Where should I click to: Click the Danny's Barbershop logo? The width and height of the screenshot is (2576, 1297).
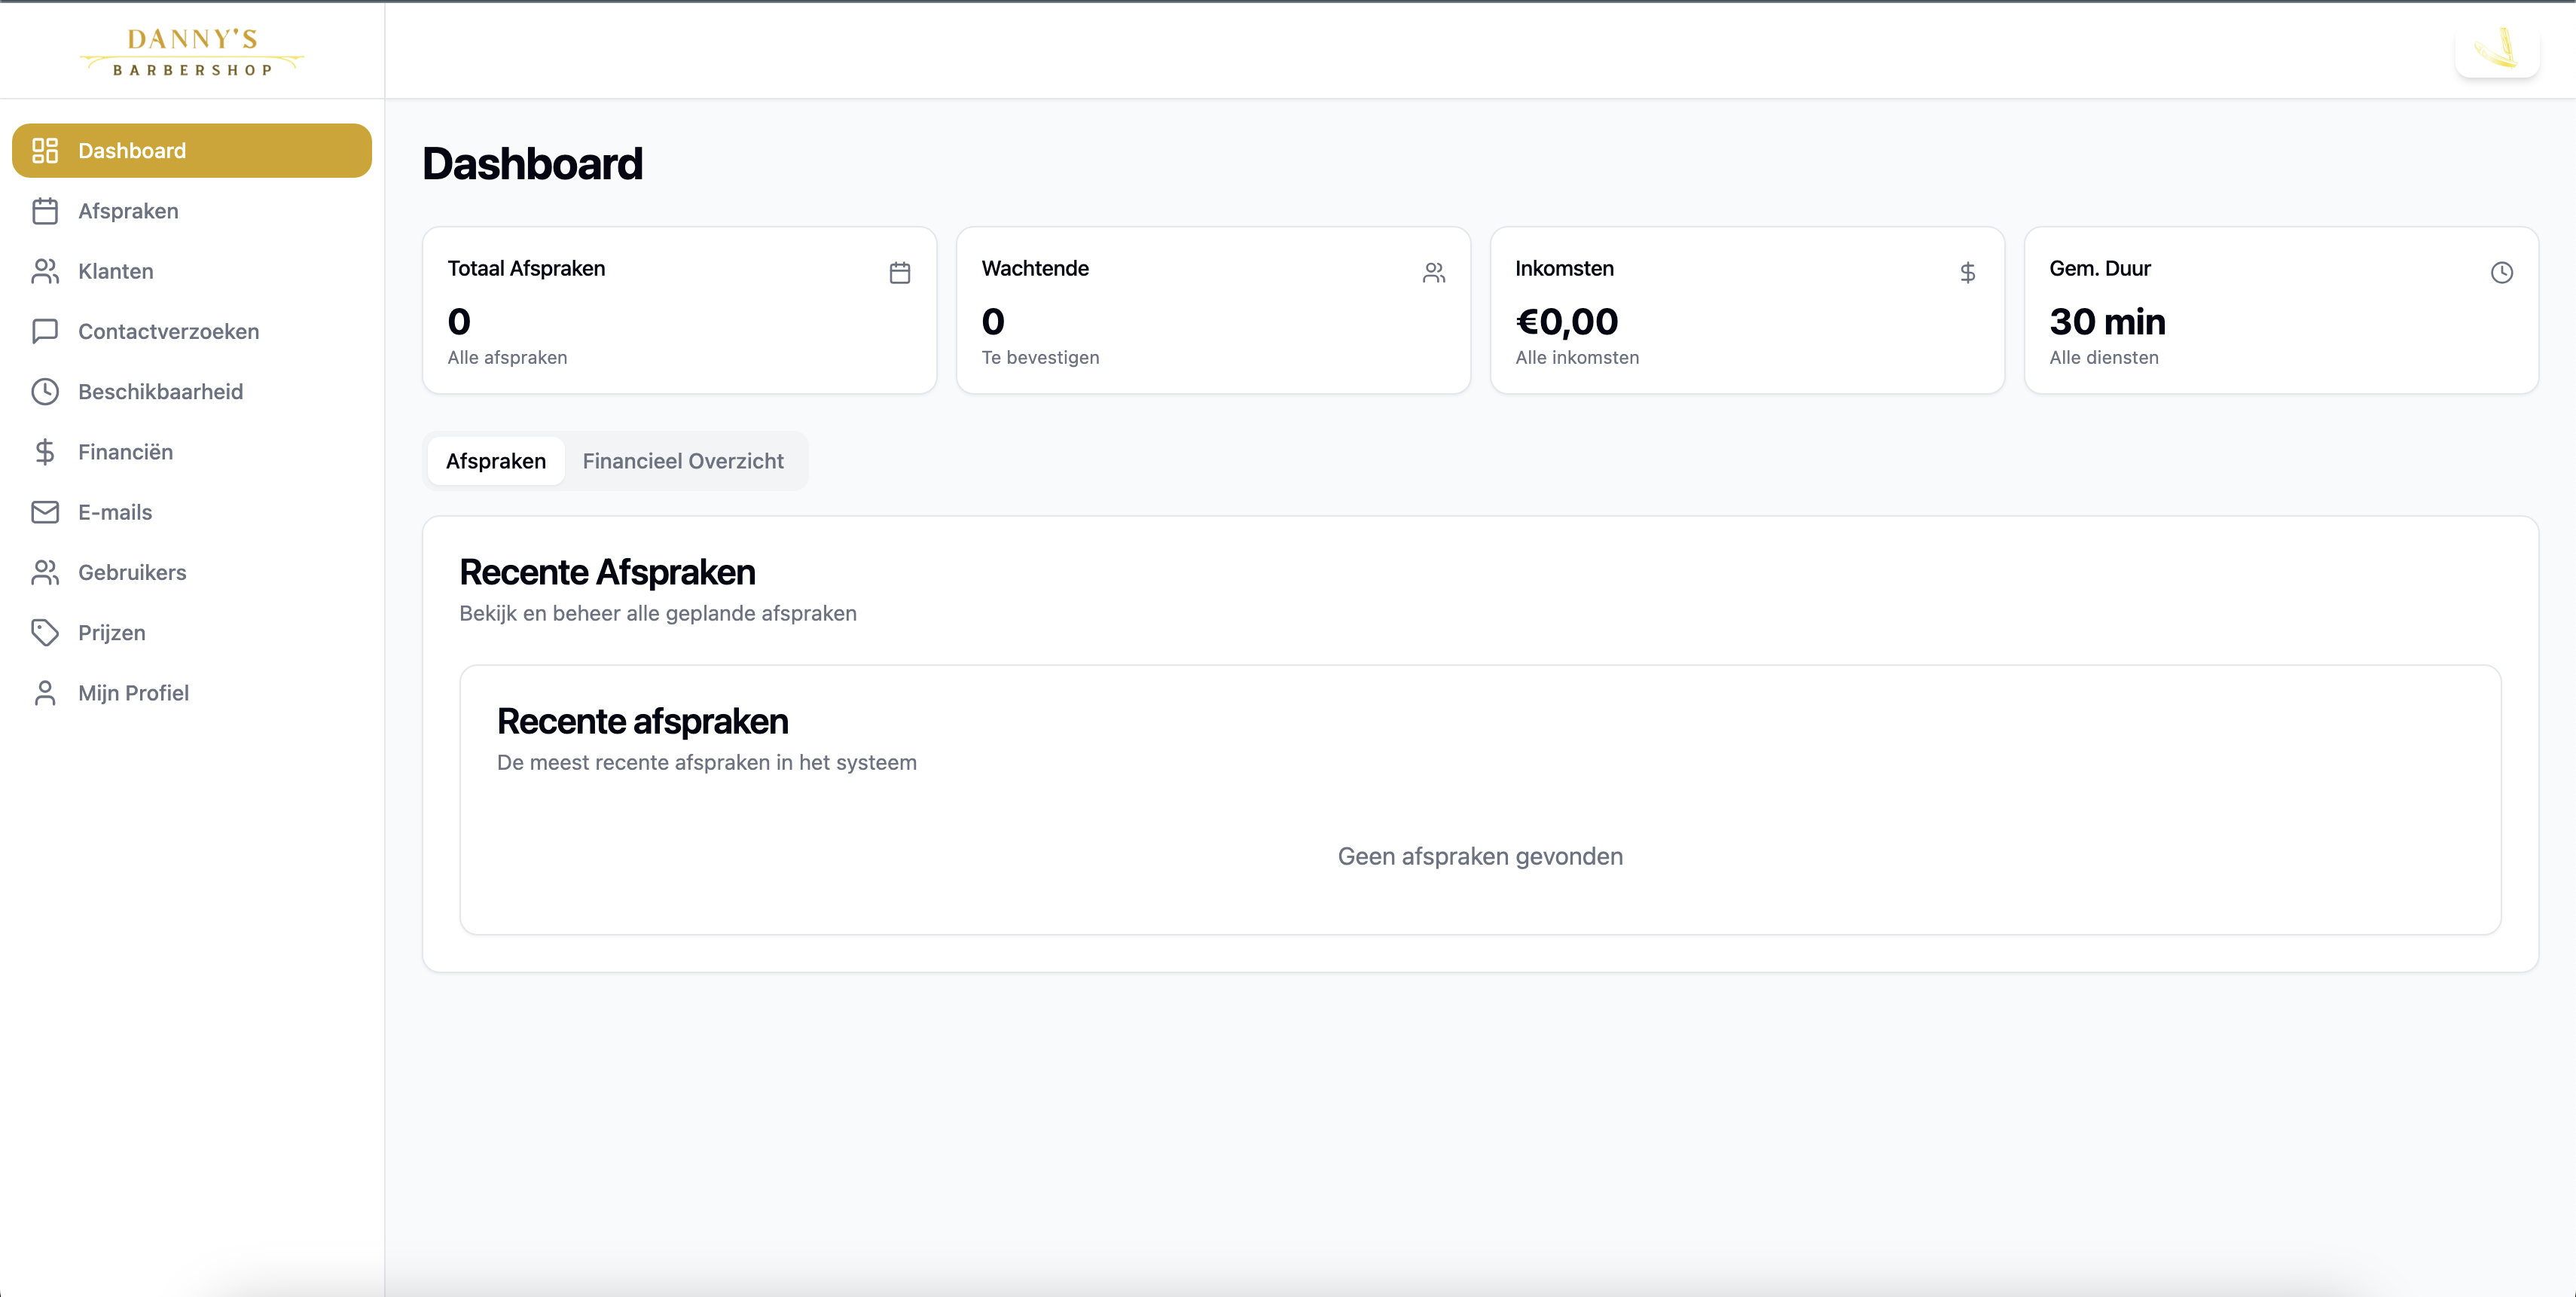coord(192,52)
